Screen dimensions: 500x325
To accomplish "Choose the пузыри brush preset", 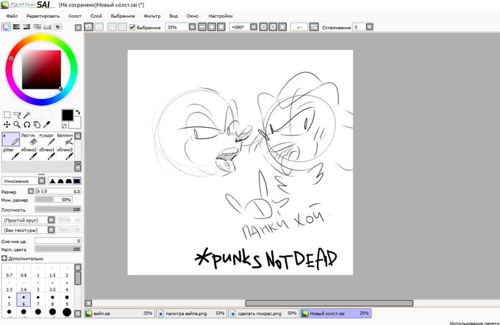I will coord(47,139).
